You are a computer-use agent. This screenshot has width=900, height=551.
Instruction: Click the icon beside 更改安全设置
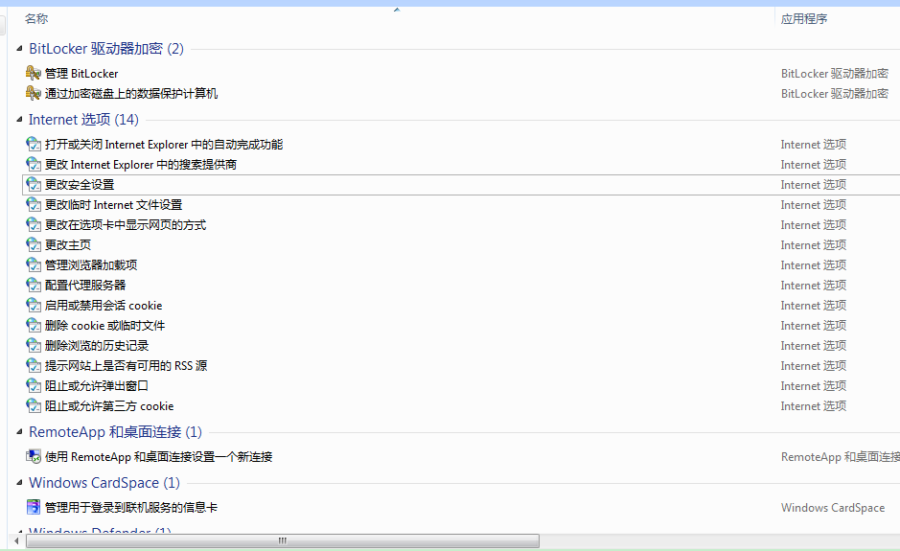tap(34, 184)
